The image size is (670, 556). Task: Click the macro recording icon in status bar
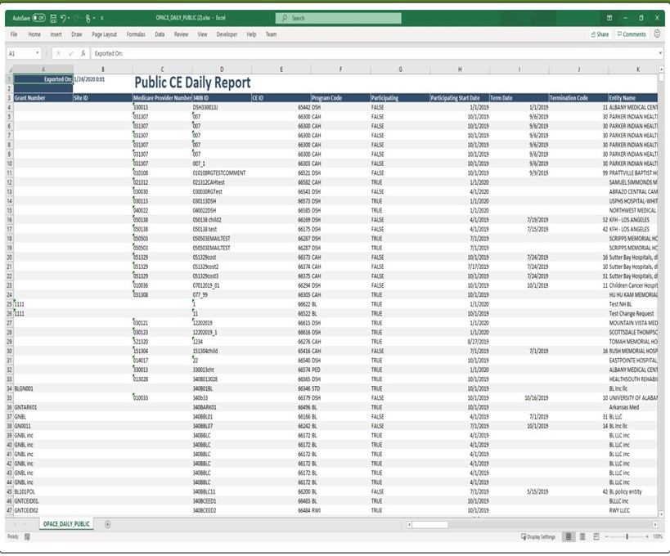pos(27,536)
